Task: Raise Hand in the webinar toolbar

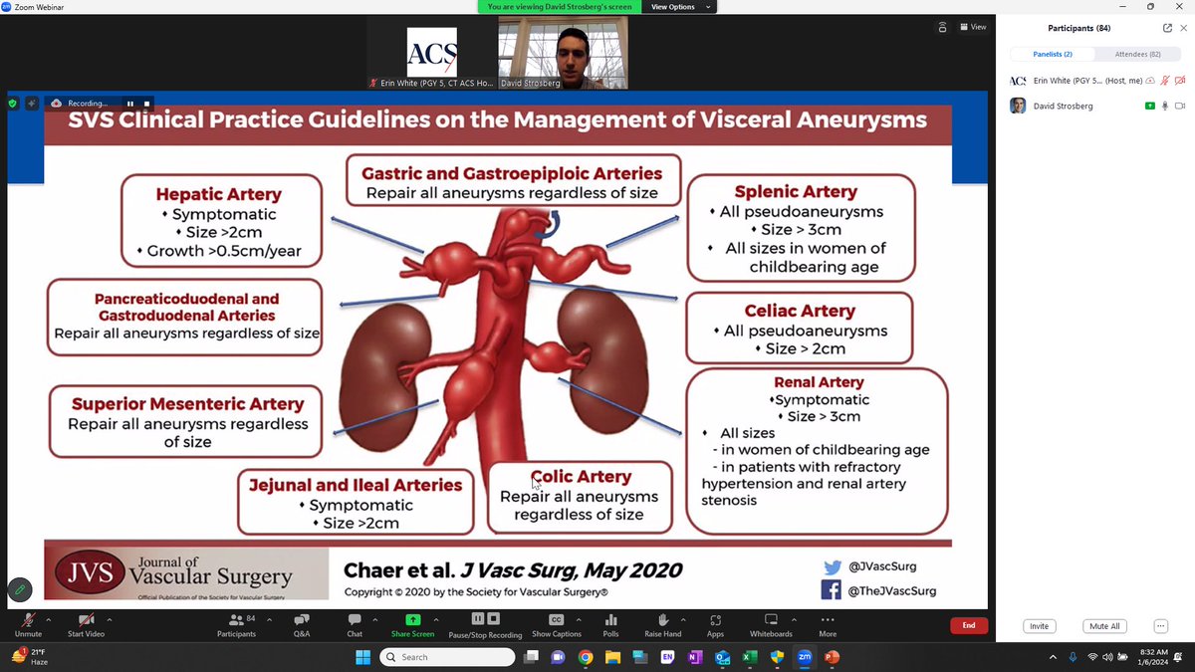Action: (663, 624)
